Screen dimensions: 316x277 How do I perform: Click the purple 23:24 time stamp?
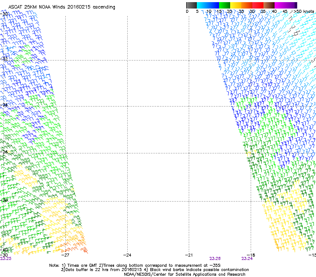(247, 259)
